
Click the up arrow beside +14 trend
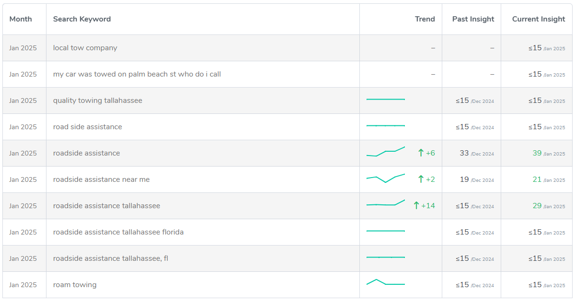(x=416, y=206)
